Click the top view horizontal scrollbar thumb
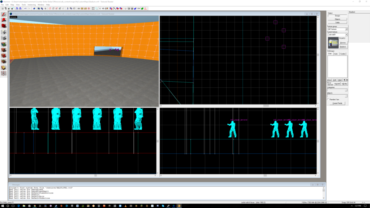The height and width of the screenshot is (208, 370). click(x=266, y=106)
